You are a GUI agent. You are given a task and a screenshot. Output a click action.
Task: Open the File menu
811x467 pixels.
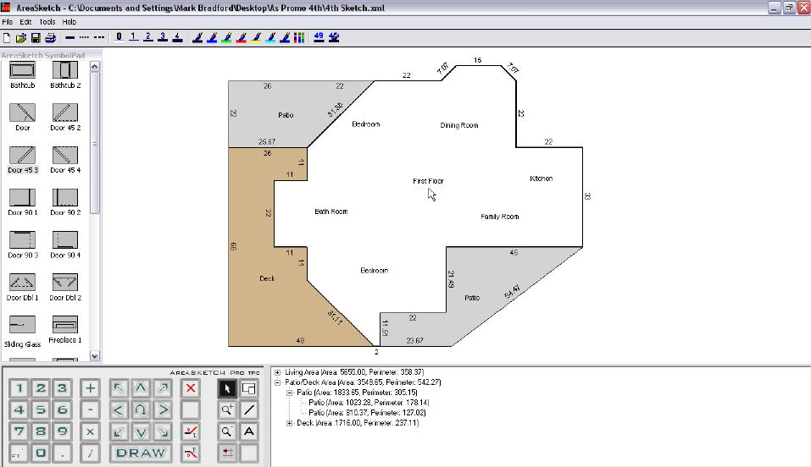click(x=8, y=22)
